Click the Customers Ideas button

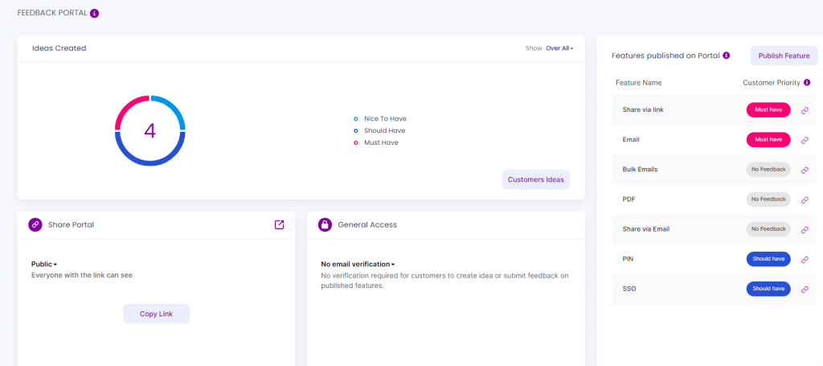coord(536,179)
